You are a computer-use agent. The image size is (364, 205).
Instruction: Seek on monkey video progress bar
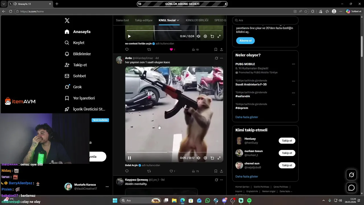pos(174,152)
